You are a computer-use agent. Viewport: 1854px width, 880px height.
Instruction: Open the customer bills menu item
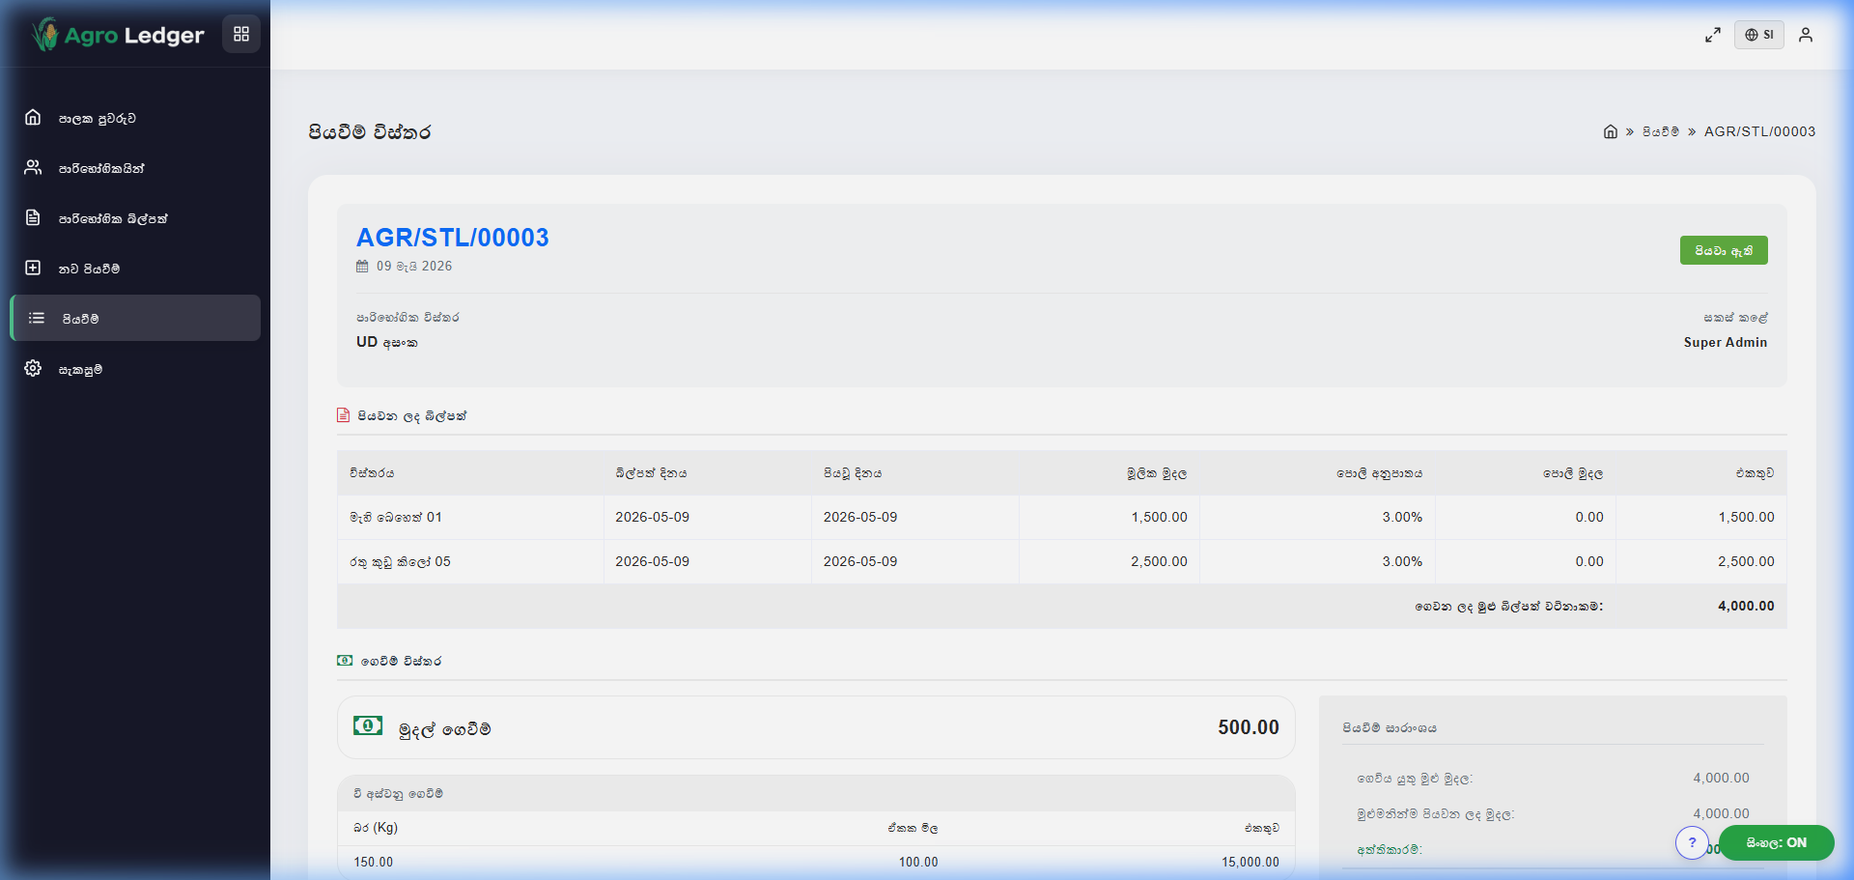coord(135,218)
